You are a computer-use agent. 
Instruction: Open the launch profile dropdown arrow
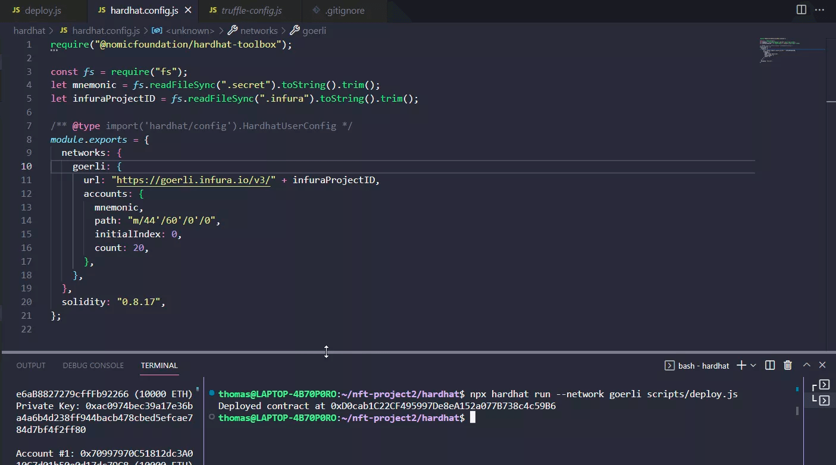coord(753,365)
